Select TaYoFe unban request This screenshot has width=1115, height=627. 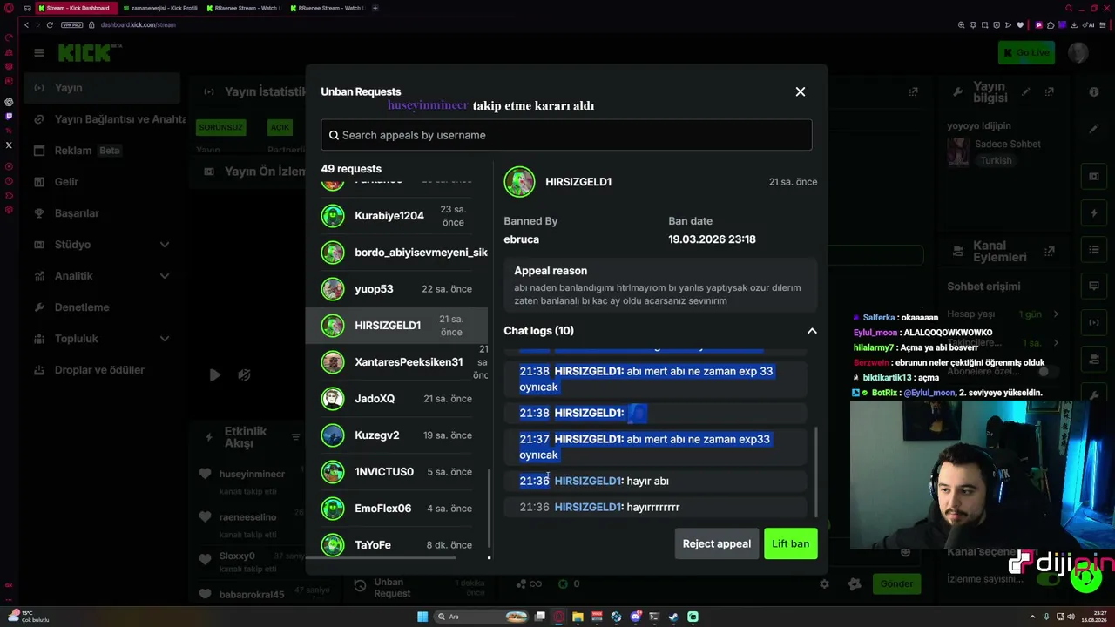point(397,545)
